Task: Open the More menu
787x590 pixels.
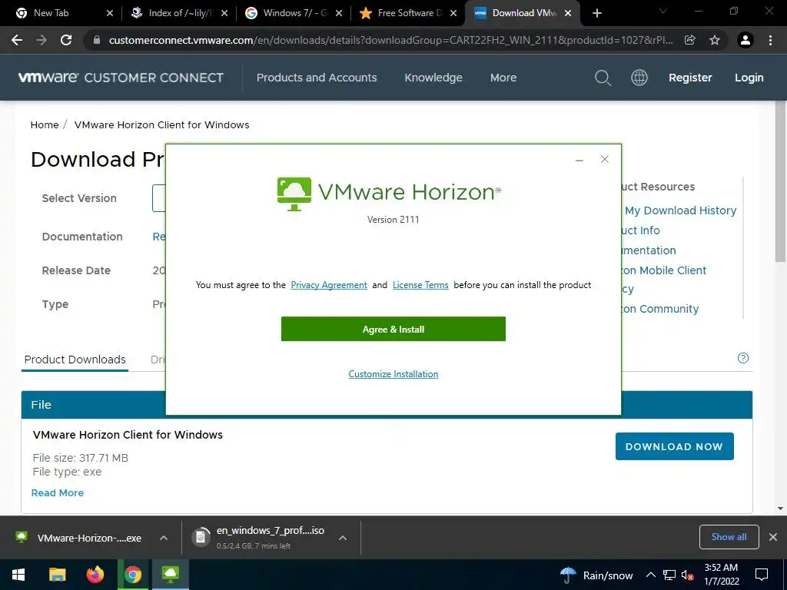Action: coord(503,78)
